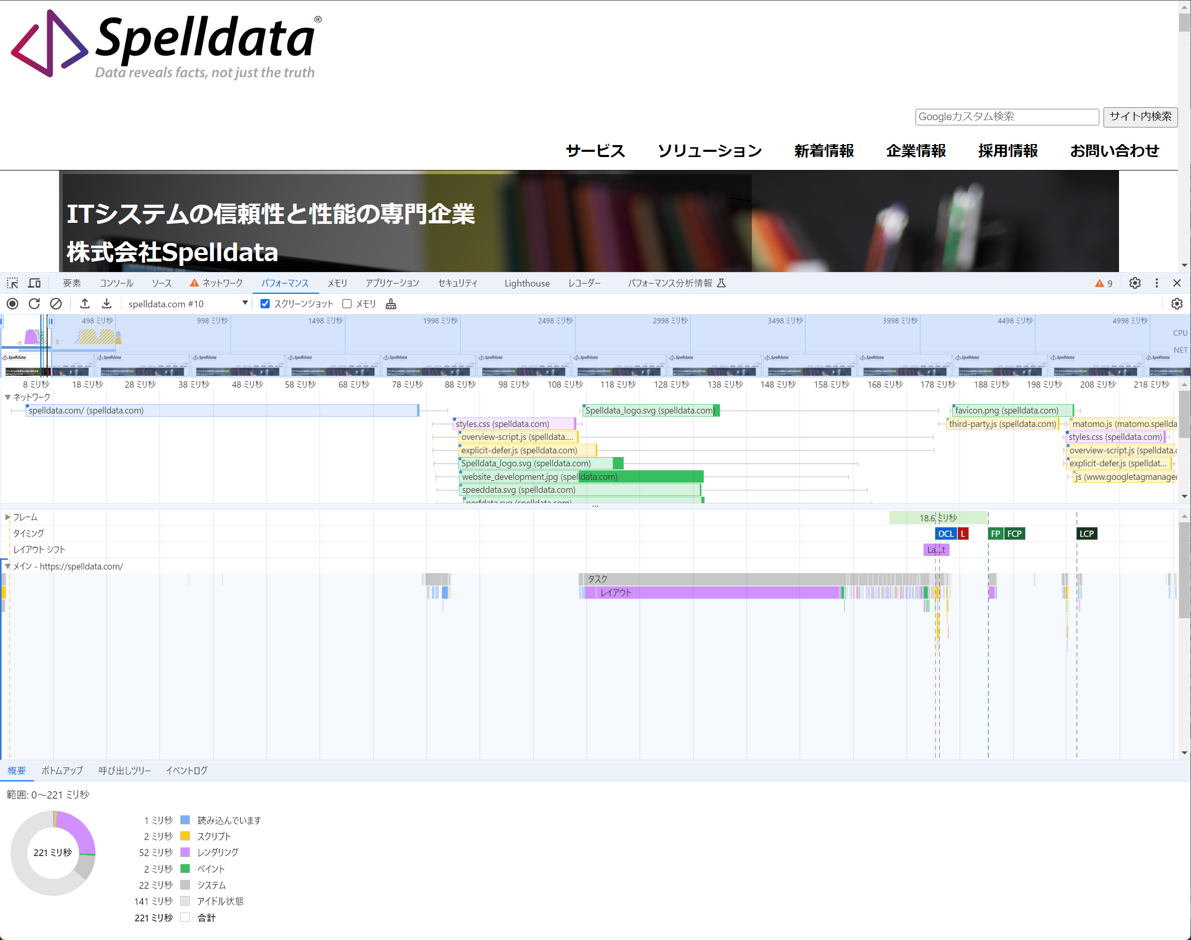Open the 企業情報 navigation link
Image resolution: width=1191 pixels, height=940 pixels.
(x=916, y=151)
